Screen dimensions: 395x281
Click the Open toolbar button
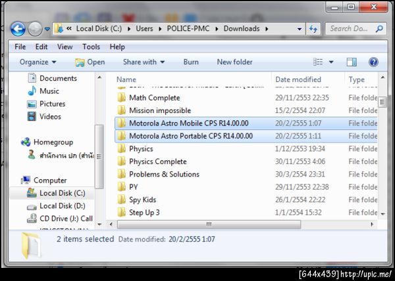[x=90, y=62]
